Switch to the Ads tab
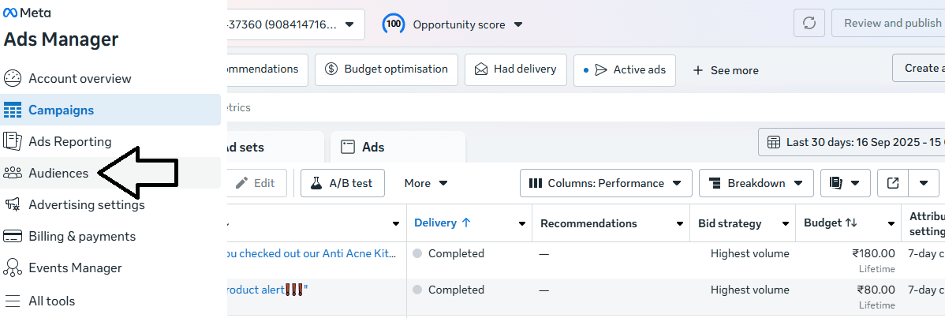Screen dimensions: 945x318 point(373,148)
